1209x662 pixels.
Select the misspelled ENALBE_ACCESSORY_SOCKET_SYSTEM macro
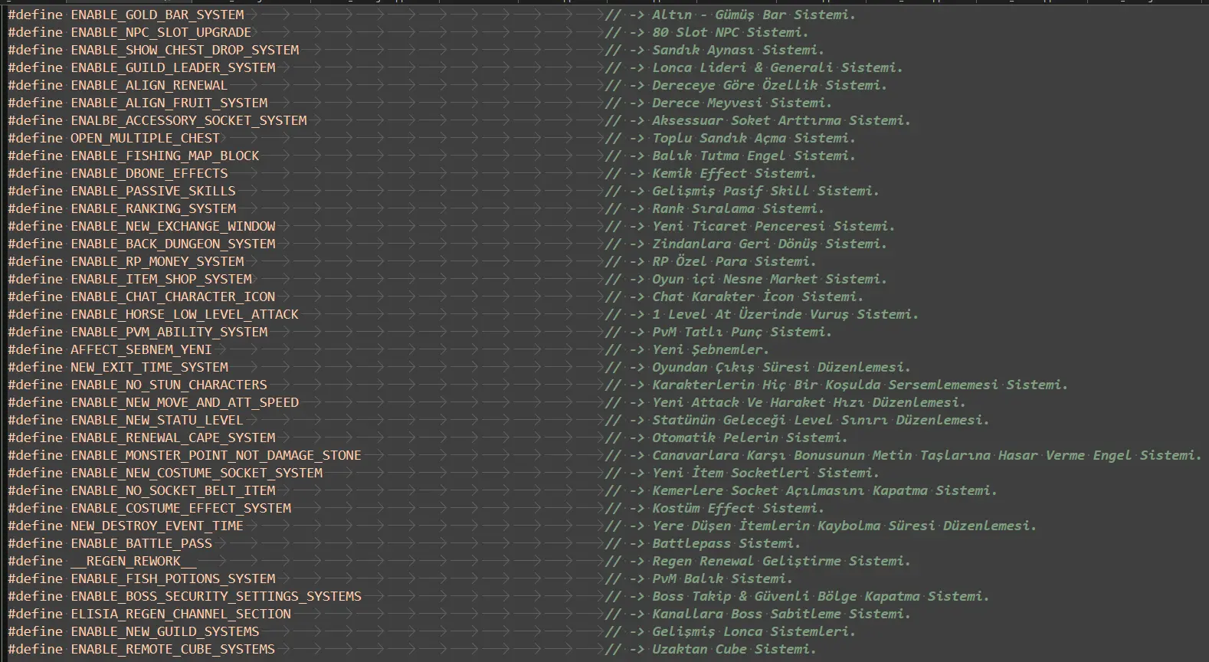(188, 120)
